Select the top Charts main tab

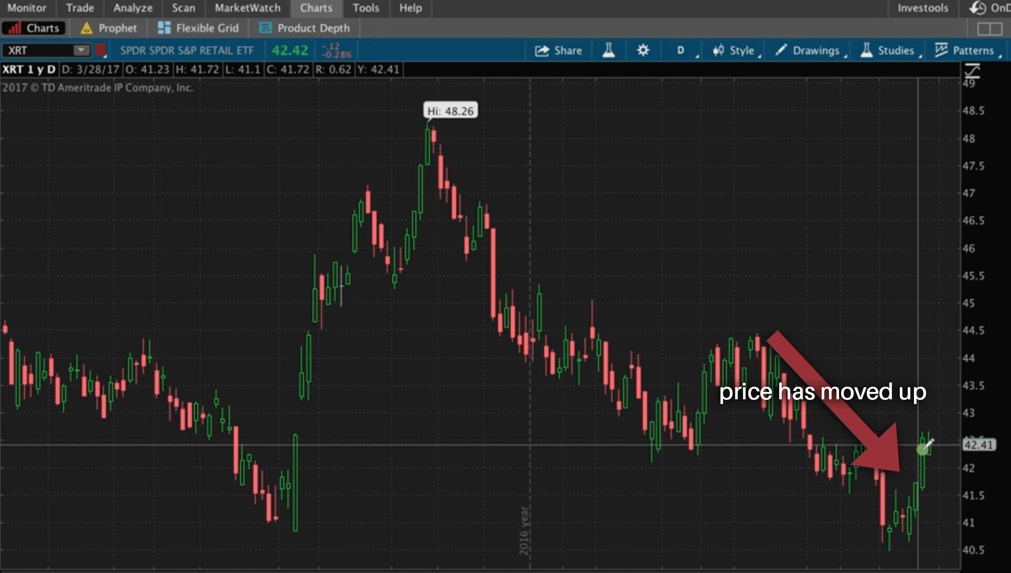point(316,8)
